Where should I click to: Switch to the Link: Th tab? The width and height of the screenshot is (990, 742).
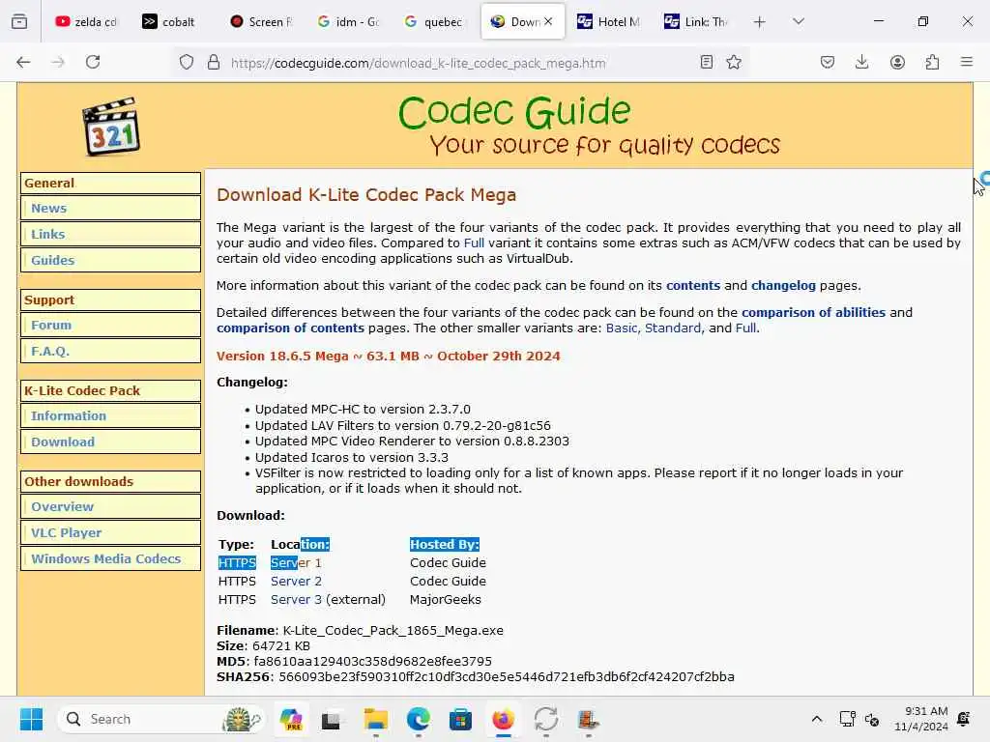696,22
